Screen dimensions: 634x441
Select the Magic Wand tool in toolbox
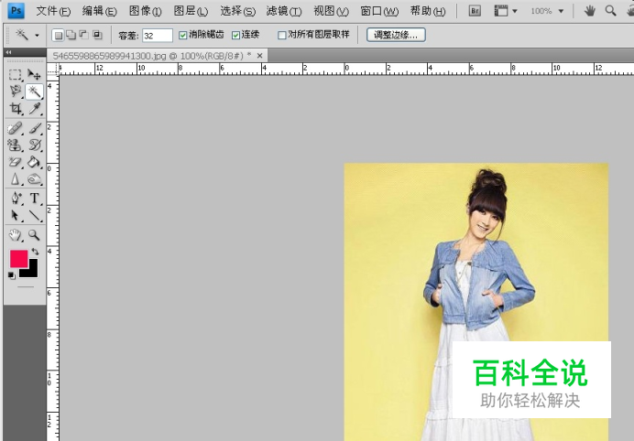click(35, 91)
